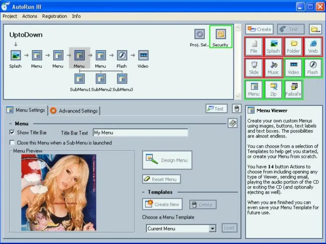The width and height of the screenshot is (326, 244).
Task: Open the help book icon in Menu section
Action: click(232, 123)
